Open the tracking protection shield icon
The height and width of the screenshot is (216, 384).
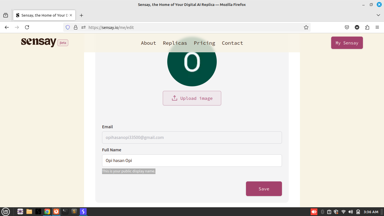[68, 27]
